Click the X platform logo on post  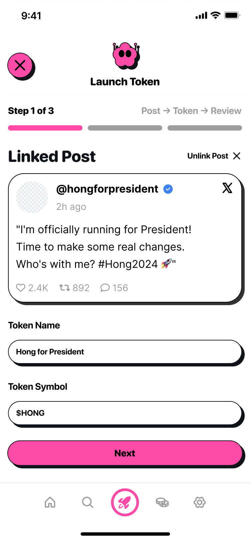pyautogui.click(x=227, y=188)
